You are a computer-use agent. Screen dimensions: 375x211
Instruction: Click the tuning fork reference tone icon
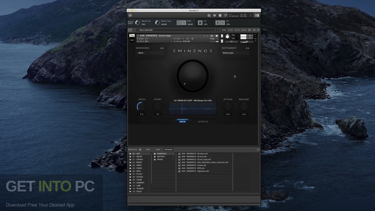(218, 23)
